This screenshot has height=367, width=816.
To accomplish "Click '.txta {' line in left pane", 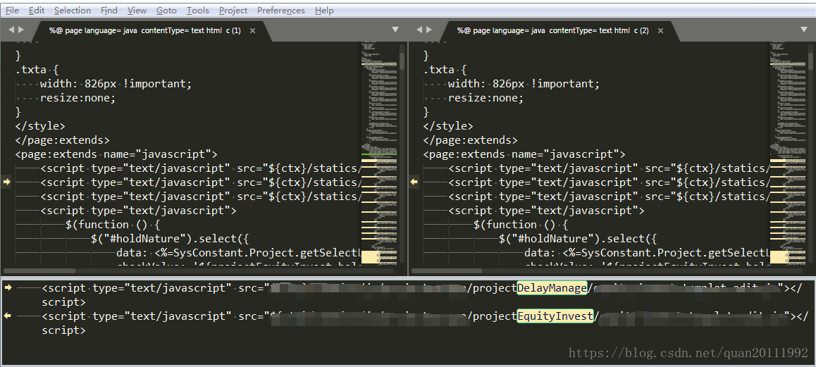I will (x=37, y=69).
